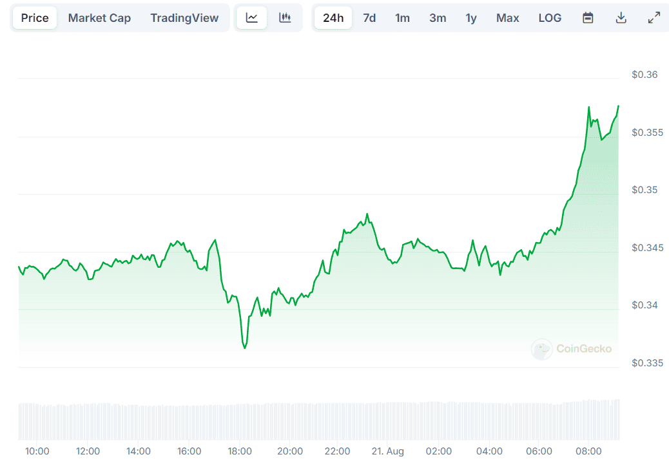Show the 7d time range
The image size is (669, 459).
point(369,18)
